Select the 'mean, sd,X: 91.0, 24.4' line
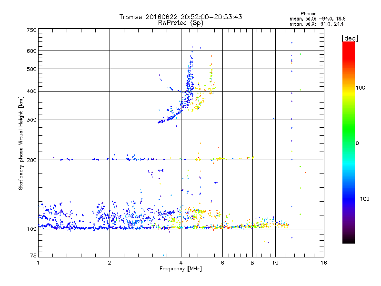The image size is (381, 286). pos(317,24)
